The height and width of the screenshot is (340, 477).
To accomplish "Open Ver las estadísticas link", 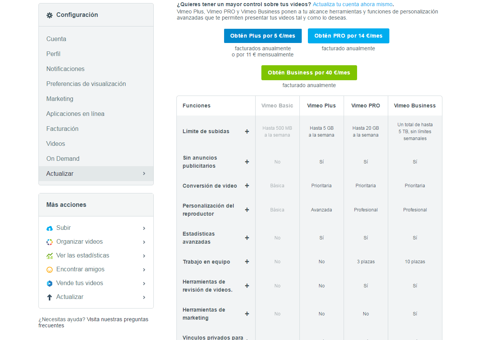I will click(83, 256).
